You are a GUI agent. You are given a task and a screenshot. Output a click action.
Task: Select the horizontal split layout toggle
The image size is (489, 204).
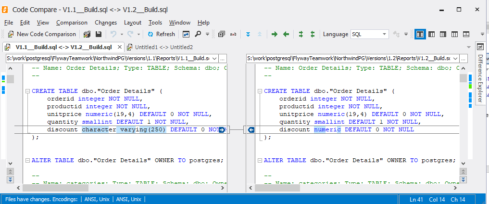(x=466, y=34)
